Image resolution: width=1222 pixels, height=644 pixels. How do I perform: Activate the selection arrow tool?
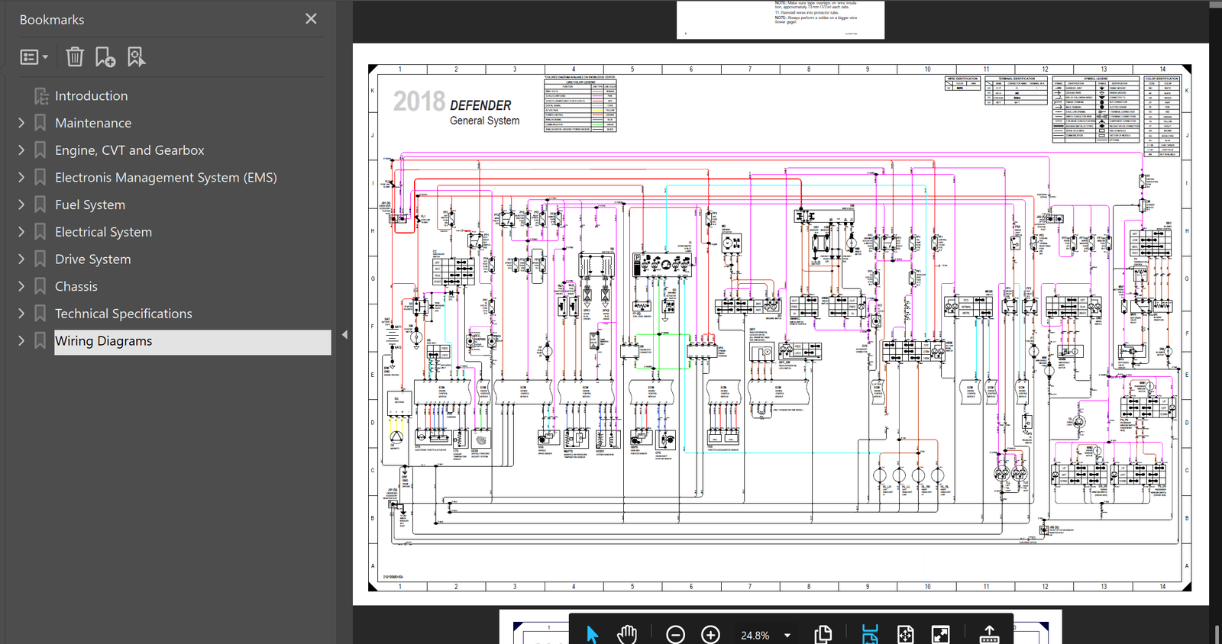(x=592, y=634)
